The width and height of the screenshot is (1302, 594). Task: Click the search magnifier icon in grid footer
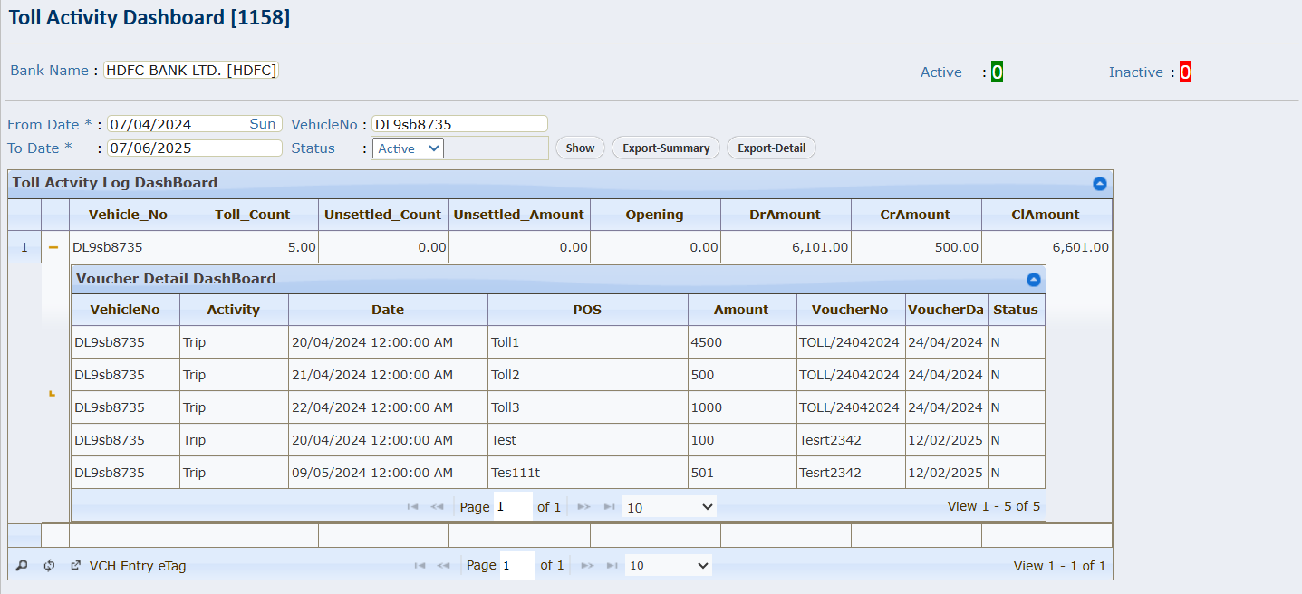tap(22, 566)
